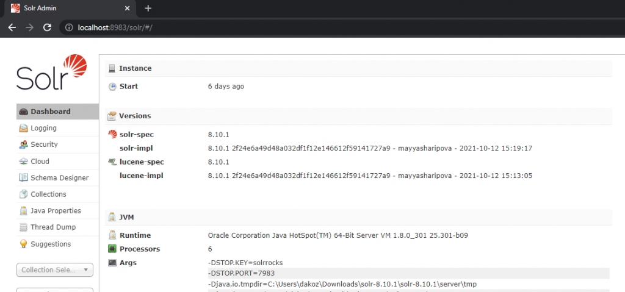Viewport: 625px width, 292px height.
Task: Click the Start clock icon
Action: tap(112, 87)
